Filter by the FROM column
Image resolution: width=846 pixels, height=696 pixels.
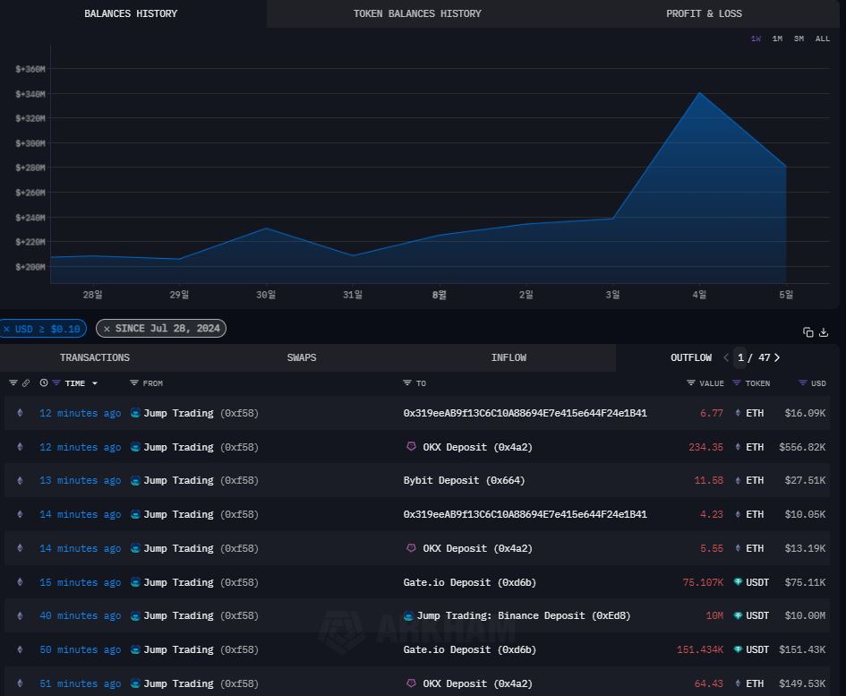click(133, 382)
